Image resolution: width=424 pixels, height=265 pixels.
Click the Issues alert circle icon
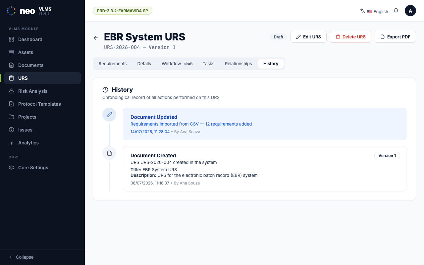(x=11, y=130)
